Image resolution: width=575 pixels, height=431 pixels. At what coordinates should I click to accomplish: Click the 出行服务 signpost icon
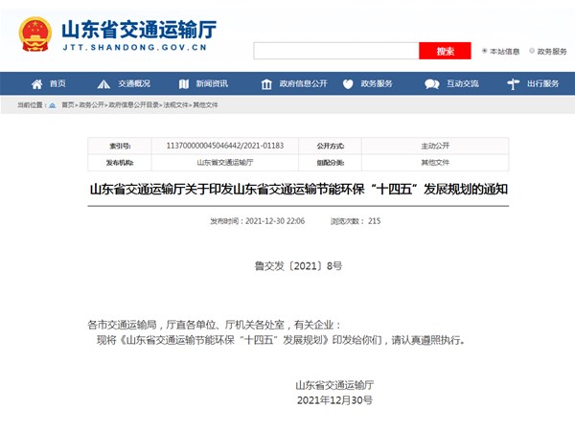coord(515,83)
